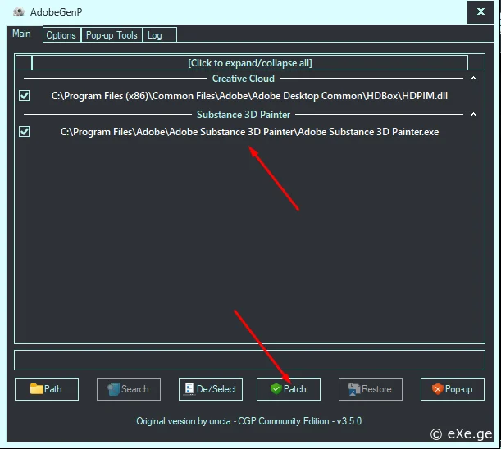The image size is (501, 449).
Task: Click the Search button's blue magnifier icon
Action: (x=113, y=389)
